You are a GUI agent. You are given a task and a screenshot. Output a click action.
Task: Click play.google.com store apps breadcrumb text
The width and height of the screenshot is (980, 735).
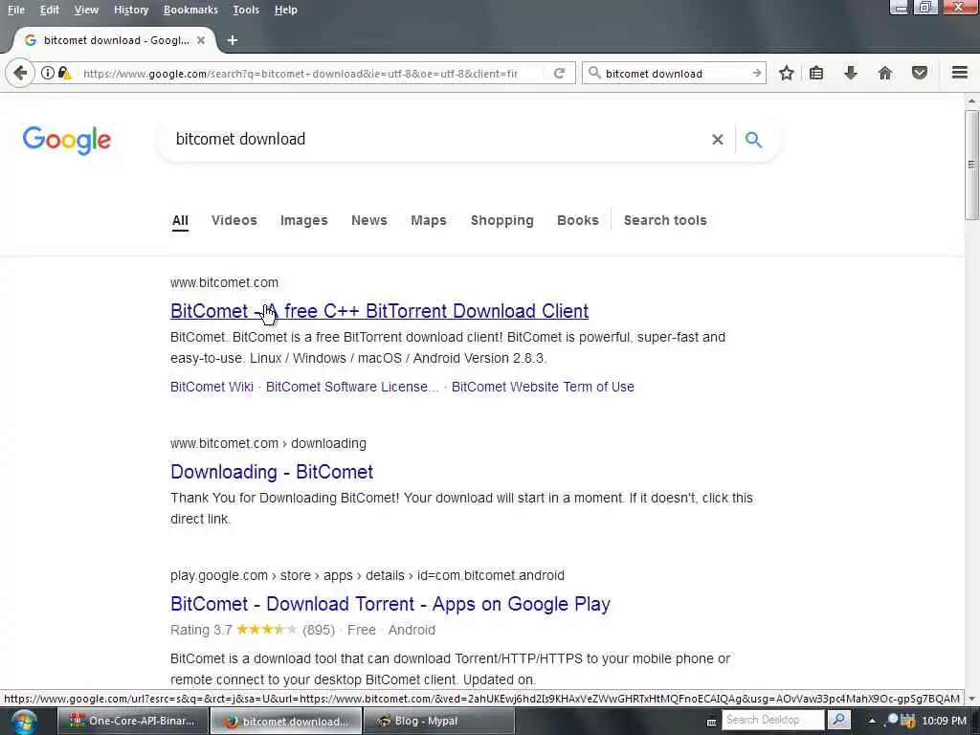coord(367,575)
